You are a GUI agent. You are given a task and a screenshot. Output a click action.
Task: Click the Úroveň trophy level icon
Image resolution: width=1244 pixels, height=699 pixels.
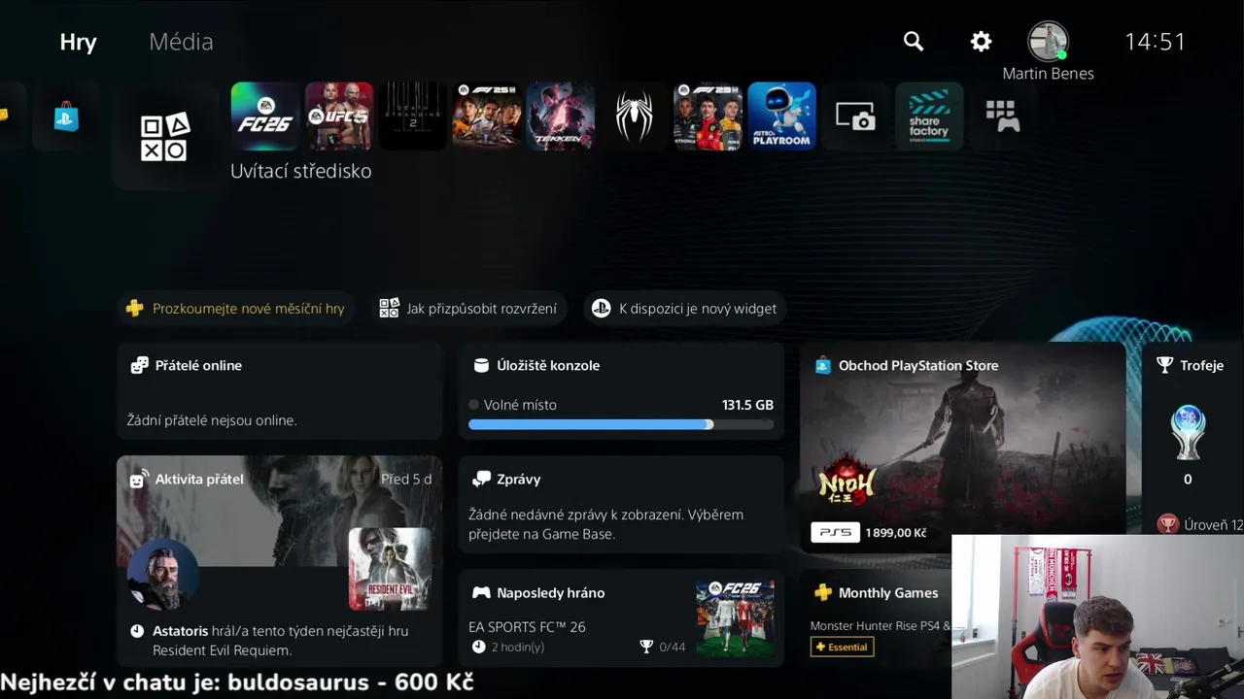[x=1168, y=524]
